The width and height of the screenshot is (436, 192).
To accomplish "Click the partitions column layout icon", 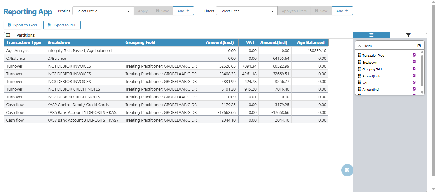I will [x=8, y=35].
